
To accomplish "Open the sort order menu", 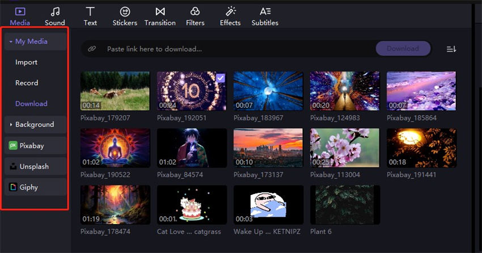I will click(x=451, y=49).
